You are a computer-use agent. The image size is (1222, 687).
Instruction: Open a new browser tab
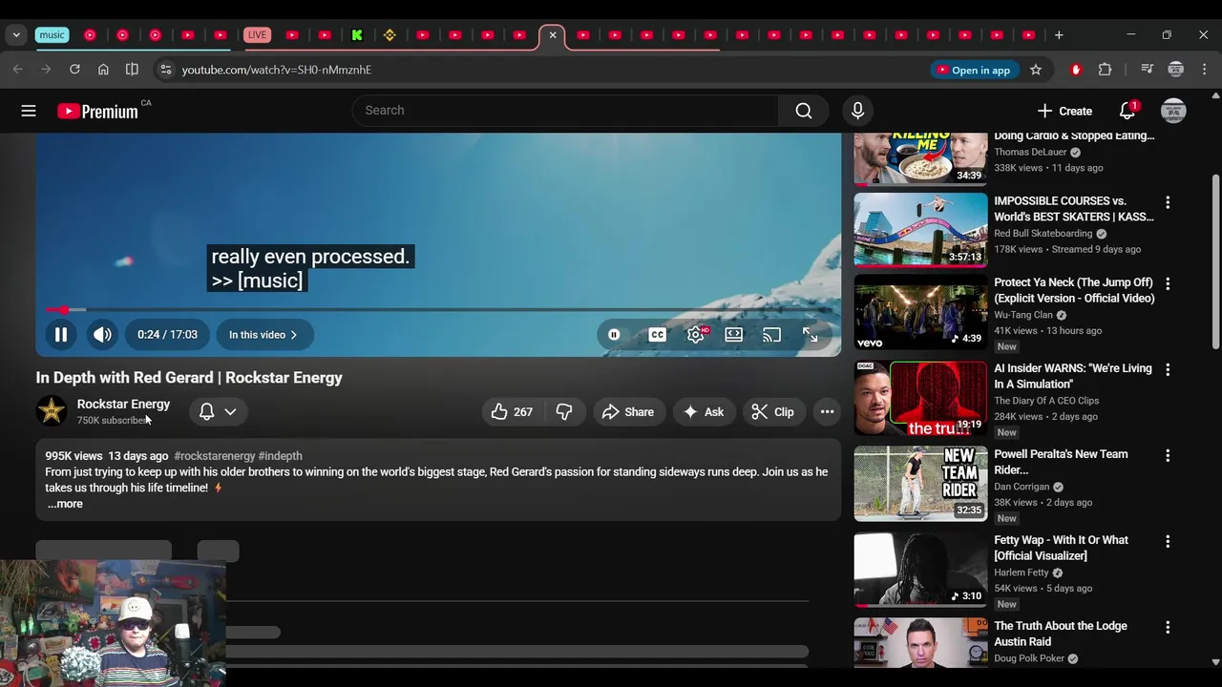(x=1059, y=35)
